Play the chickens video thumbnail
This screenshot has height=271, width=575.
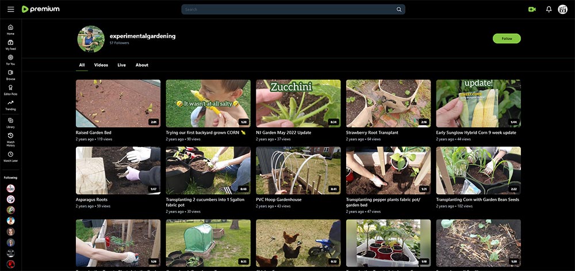(298, 243)
